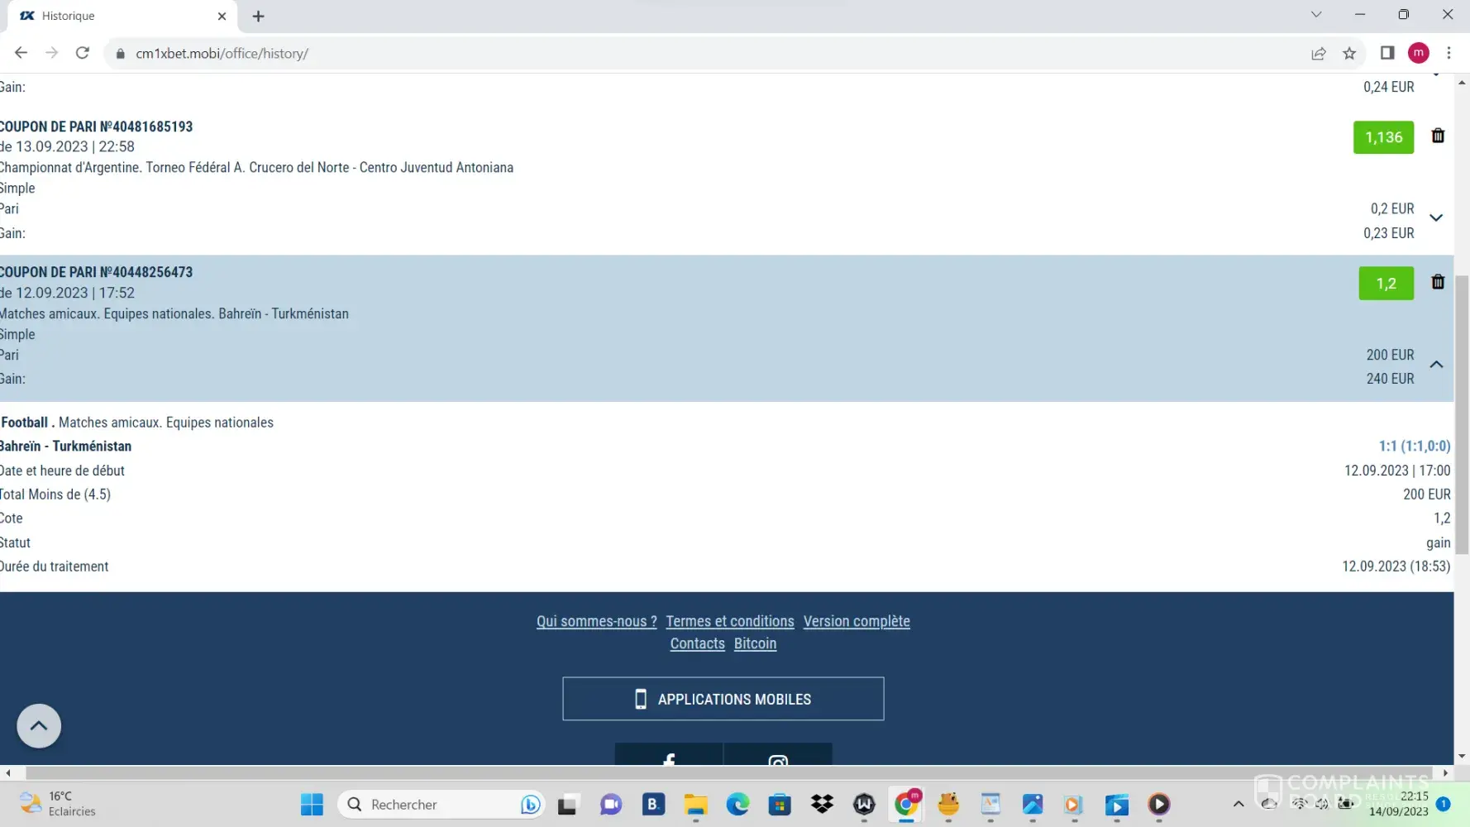
Task: Click the page scrollbar down arrow
Action: coord(1462,757)
